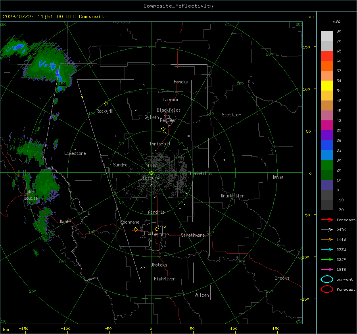357x334 pixels.
Task: Click the dBZ legend heading
Action: pos(336,21)
